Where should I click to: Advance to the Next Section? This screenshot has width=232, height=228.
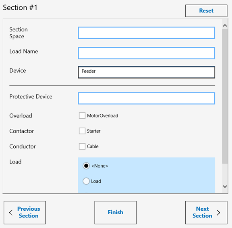tap(206, 213)
